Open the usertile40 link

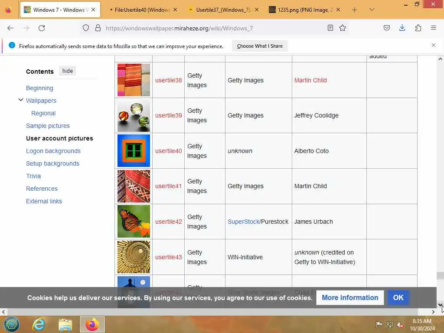point(169,151)
